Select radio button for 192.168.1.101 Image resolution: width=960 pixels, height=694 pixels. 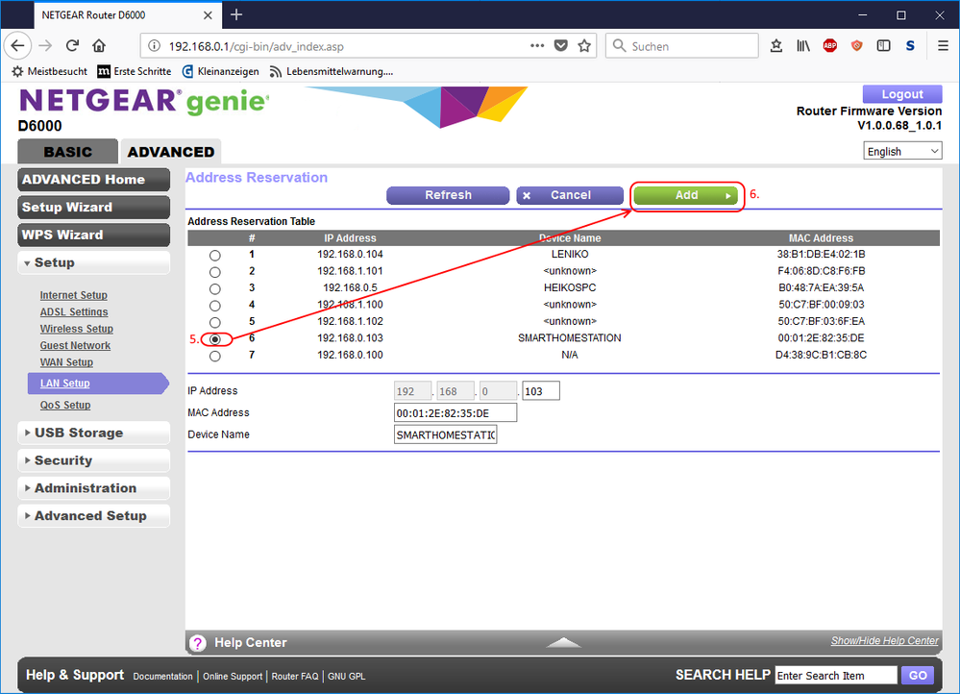coord(215,272)
